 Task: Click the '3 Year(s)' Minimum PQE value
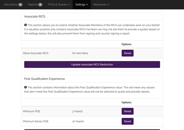(77, 111)
